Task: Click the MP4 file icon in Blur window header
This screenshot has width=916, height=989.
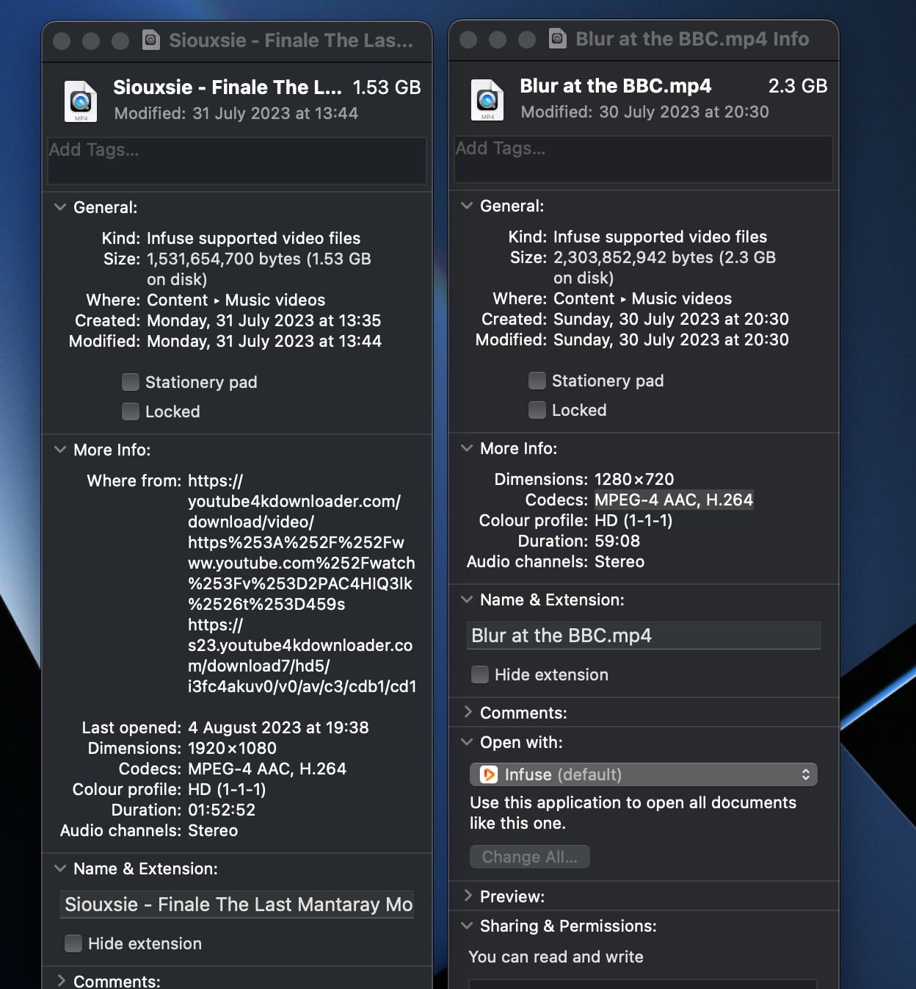Action: point(487,100)
